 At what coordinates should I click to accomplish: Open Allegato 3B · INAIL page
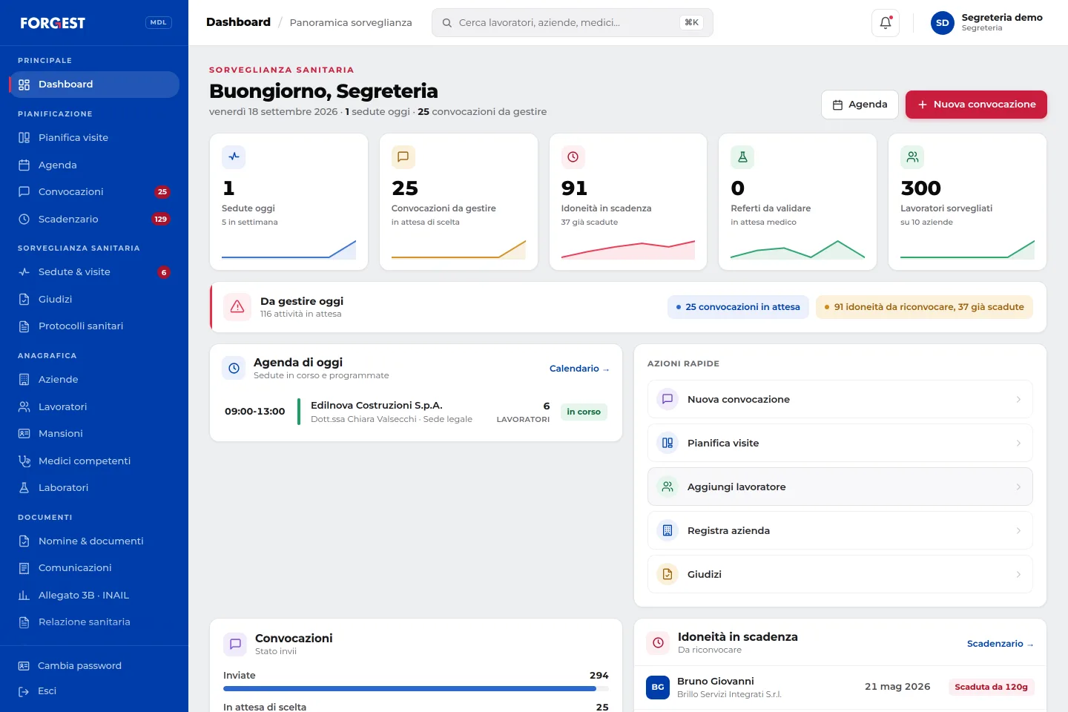click(x=94, y=595)
